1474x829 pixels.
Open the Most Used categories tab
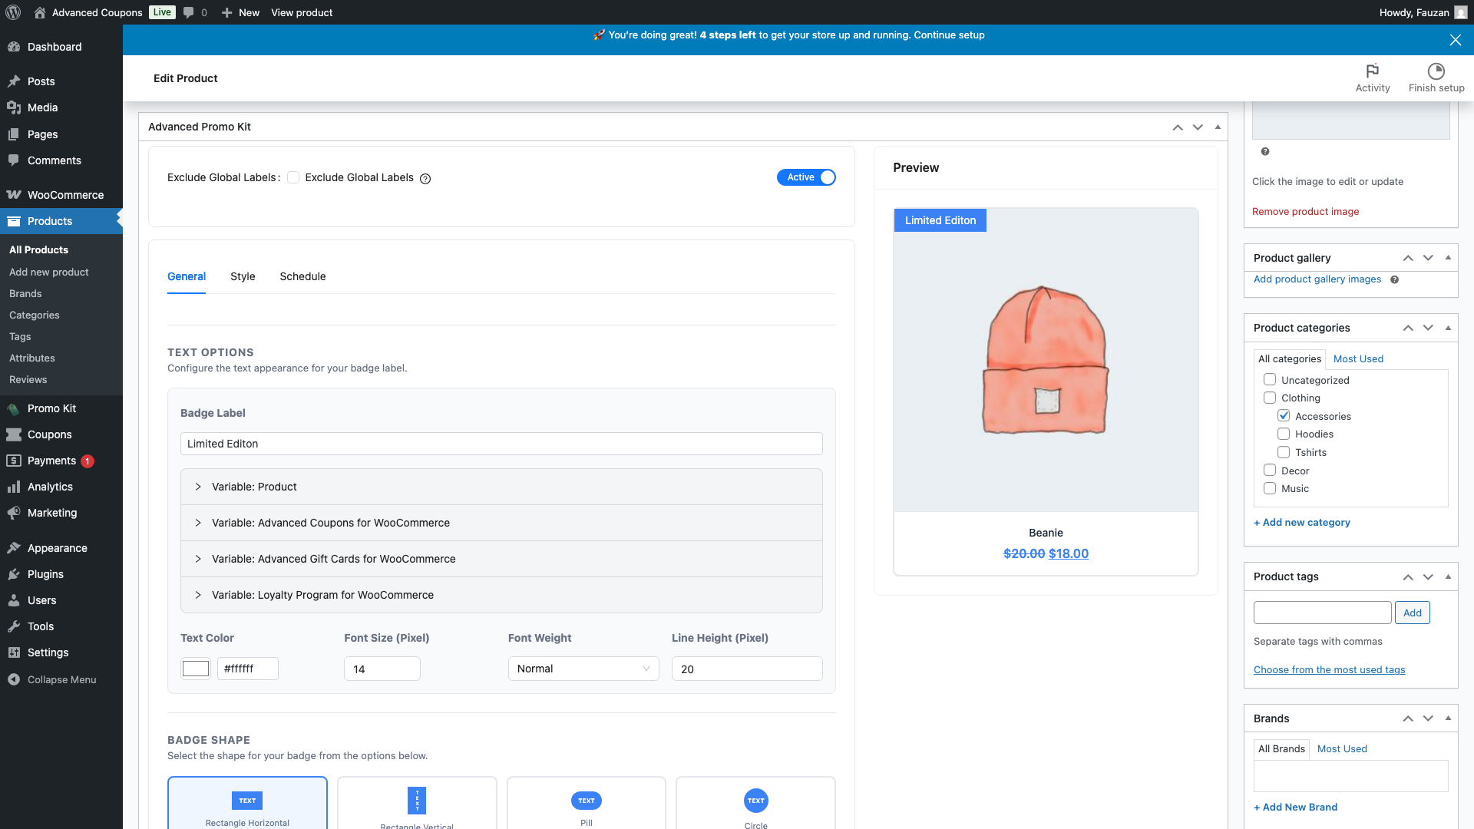pos(1358,358)
